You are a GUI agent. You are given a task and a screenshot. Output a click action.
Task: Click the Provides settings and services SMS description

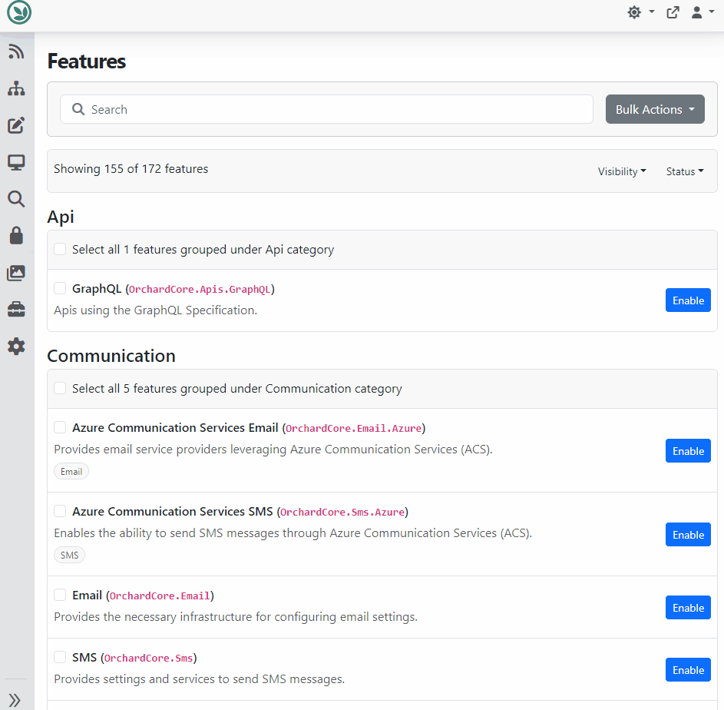[x=200, y=679]
